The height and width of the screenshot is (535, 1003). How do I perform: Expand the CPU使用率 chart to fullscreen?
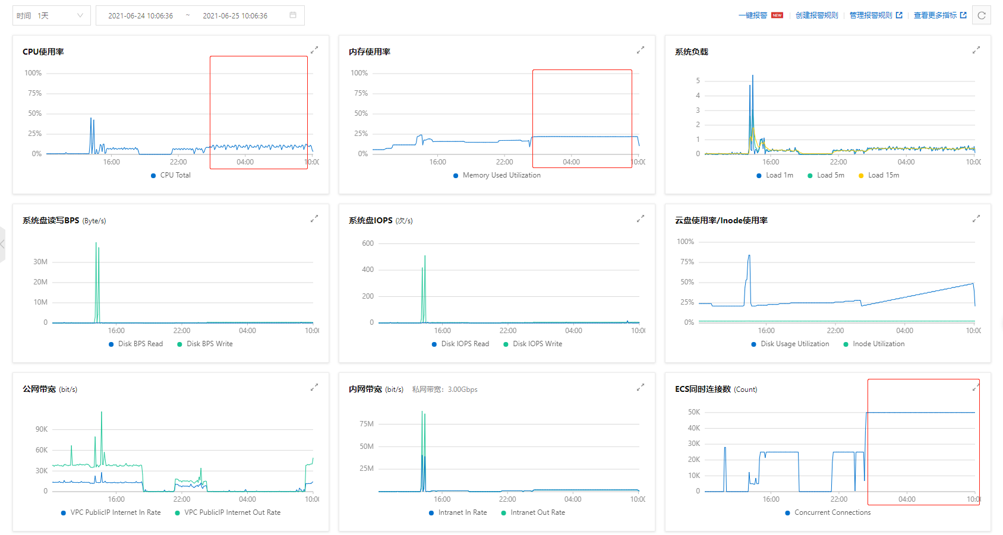point(314,50)
